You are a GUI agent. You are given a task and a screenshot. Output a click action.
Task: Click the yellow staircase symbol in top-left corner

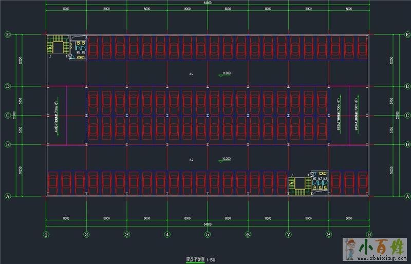(x=58, y=46)
